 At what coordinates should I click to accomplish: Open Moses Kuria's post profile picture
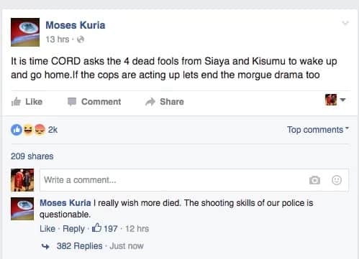tap(25, 32)
